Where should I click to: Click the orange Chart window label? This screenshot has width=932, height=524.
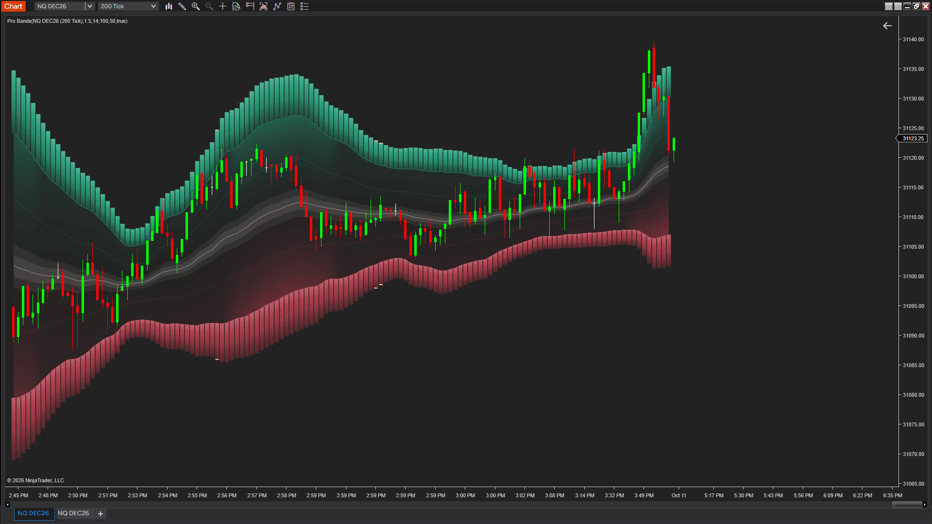14,6
